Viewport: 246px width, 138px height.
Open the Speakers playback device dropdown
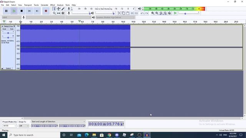[115, 17]
